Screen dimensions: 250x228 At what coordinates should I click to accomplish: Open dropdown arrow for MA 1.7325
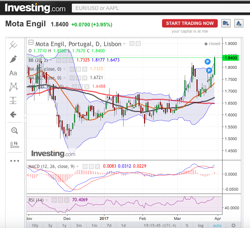pyautogui.click(x=65, y=69)
